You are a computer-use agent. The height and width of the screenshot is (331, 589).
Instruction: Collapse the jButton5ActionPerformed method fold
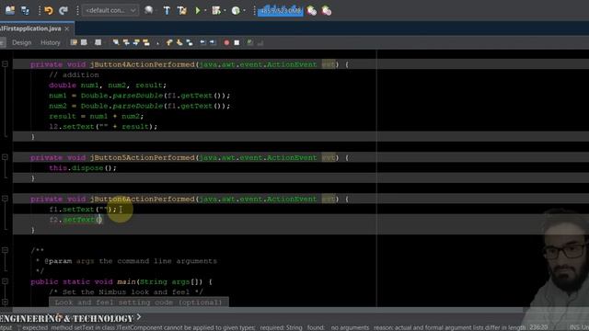(5, 157)
